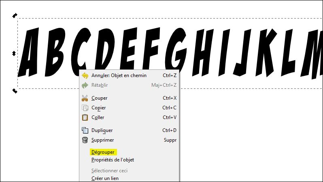Click the yellow undo arrow icon
The image size is (323, 182).
pos(85,75)
